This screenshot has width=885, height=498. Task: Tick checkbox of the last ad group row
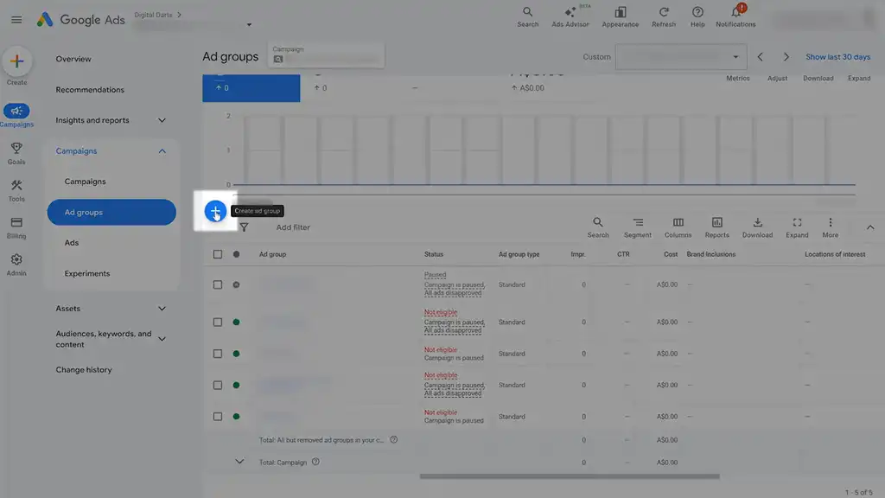217,417
